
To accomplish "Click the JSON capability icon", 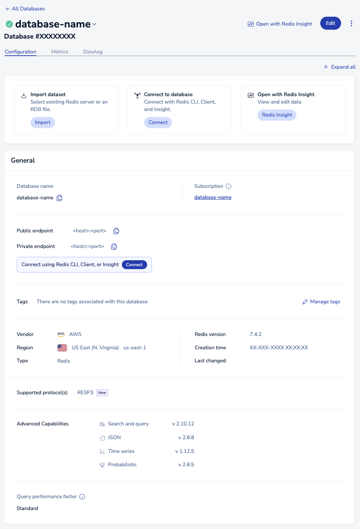I will [x=102, y=438].
